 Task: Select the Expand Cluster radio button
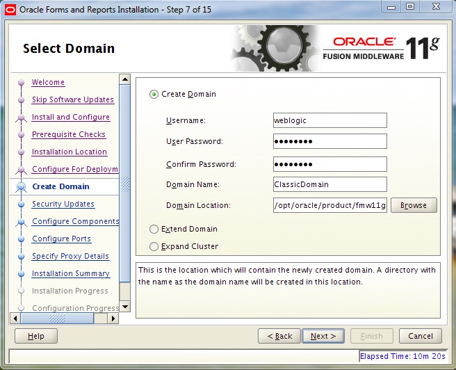tap(154, 246)
